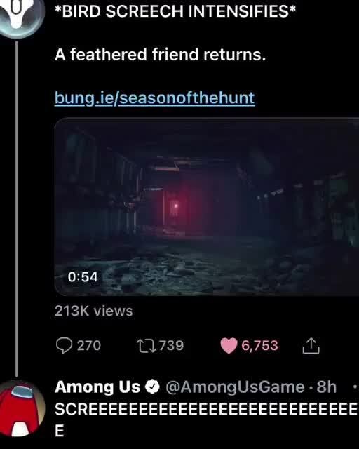View the 213K views count

pos(94,311)
